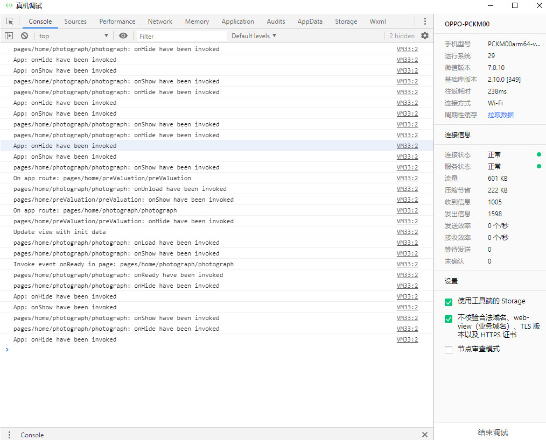Switch to the Application tab

pos(237,22)
